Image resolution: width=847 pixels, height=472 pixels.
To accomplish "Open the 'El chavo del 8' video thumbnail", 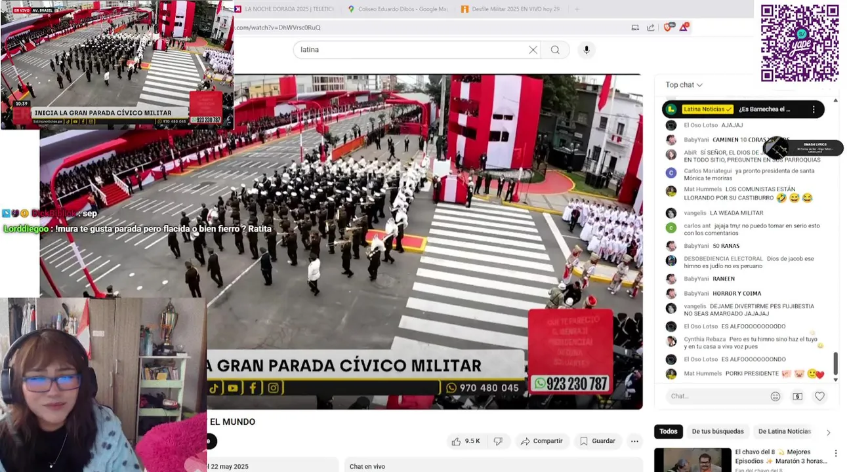I will (692, 460).
